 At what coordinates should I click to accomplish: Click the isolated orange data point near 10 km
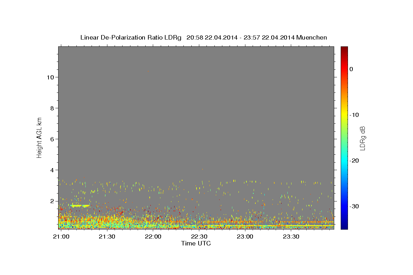coord(148,71)
